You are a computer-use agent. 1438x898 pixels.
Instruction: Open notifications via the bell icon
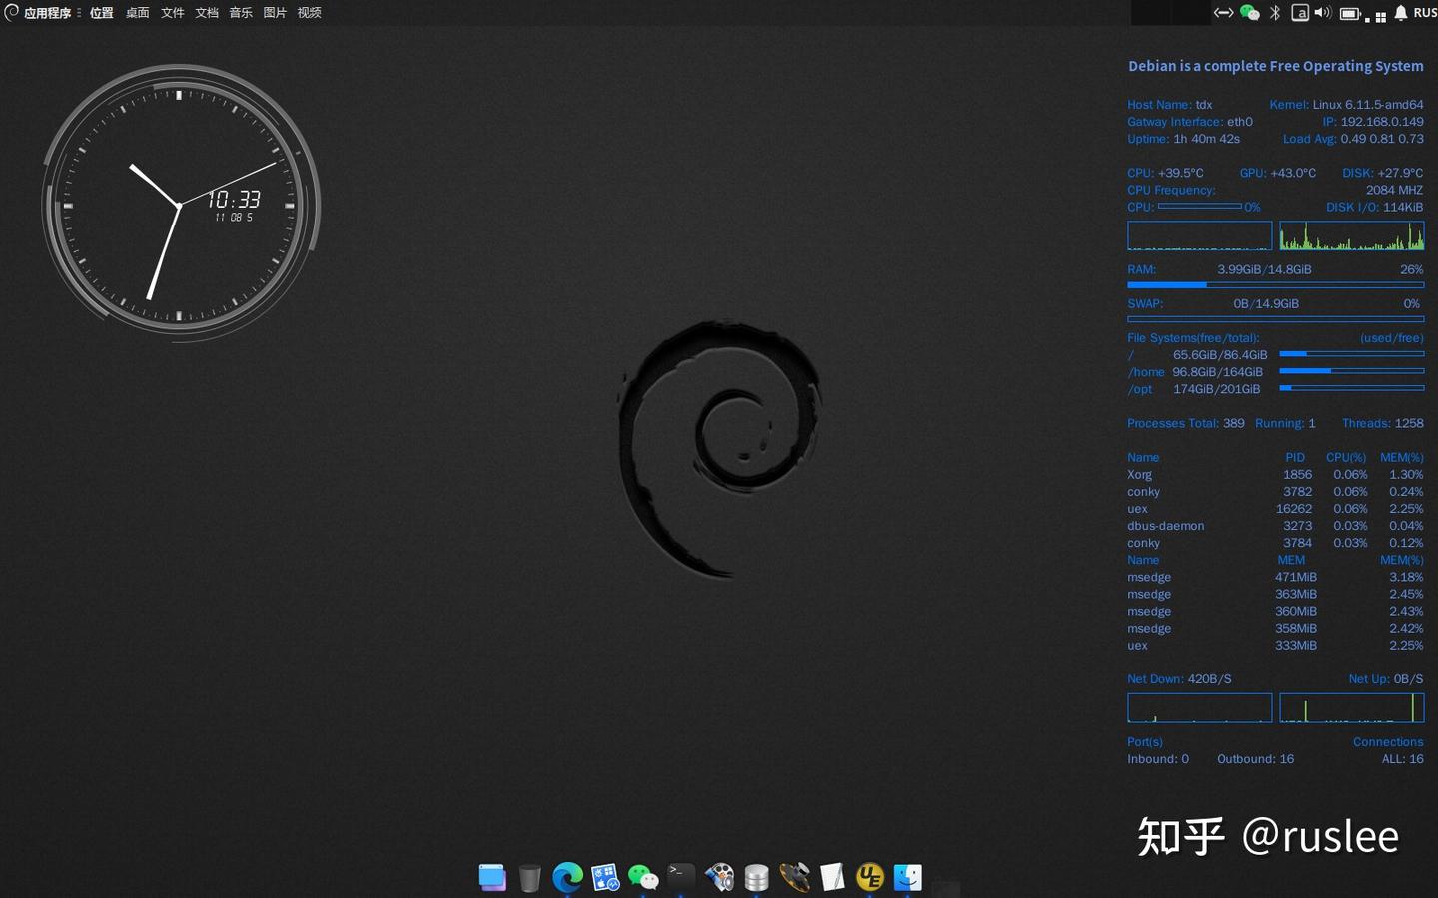[1401, 13]
